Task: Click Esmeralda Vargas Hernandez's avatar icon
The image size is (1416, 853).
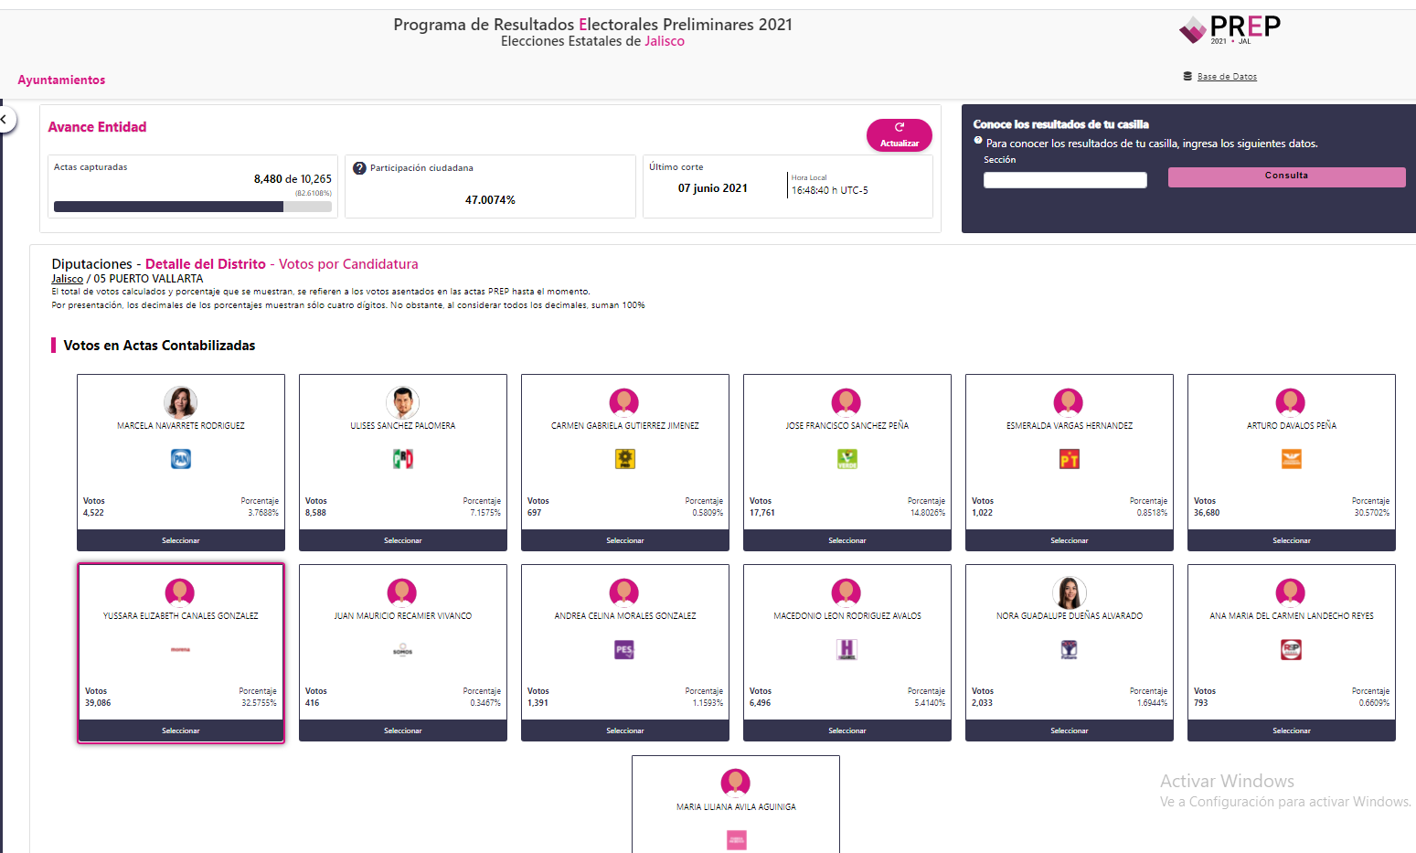Action: tap(1069, 402)
